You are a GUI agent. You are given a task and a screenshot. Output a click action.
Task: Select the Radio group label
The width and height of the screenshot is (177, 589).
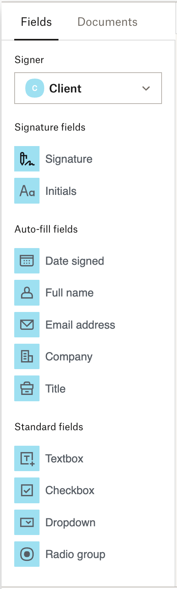click(x=75, y=554)
